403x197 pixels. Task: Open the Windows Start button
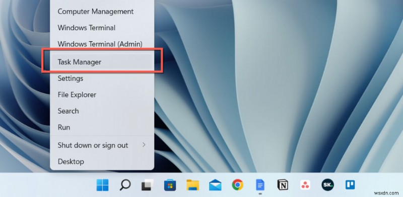tap(103, 185)
